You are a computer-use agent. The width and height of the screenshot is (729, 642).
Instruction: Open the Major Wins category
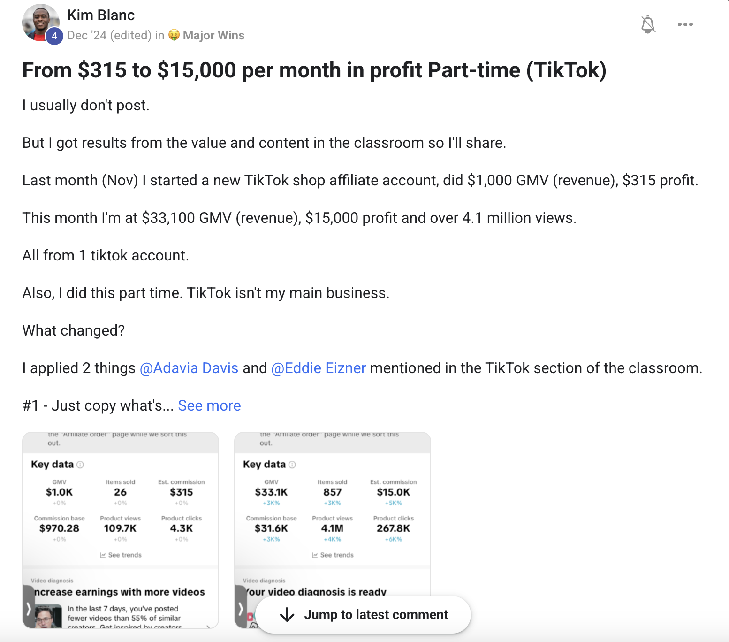click(x=213, y=35)
